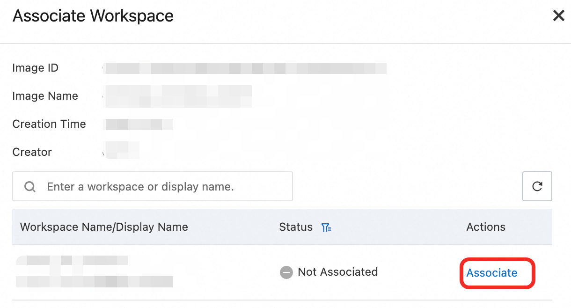
Task: Click the grey Not Associated status icon
Action: [x=286, y=272]
